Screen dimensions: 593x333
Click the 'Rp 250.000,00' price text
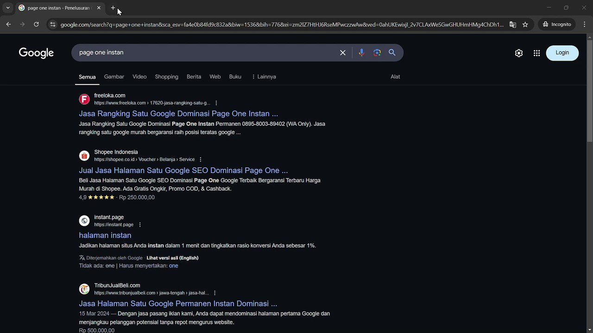tap(137, 197)
